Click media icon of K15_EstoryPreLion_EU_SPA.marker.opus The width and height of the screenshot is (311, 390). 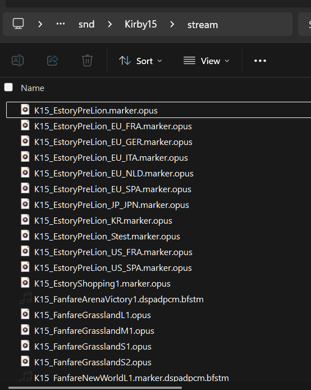click(x=25, y=188)
